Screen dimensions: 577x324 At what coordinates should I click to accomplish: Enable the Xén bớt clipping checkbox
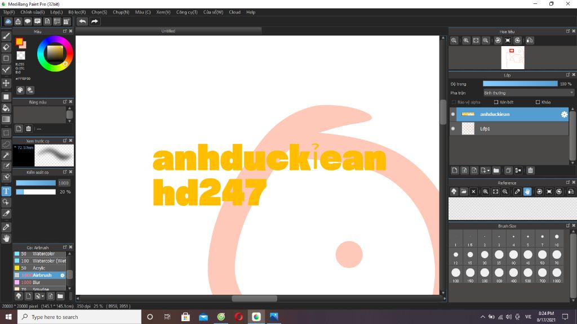pyautogui.click(x=496, y=102)
